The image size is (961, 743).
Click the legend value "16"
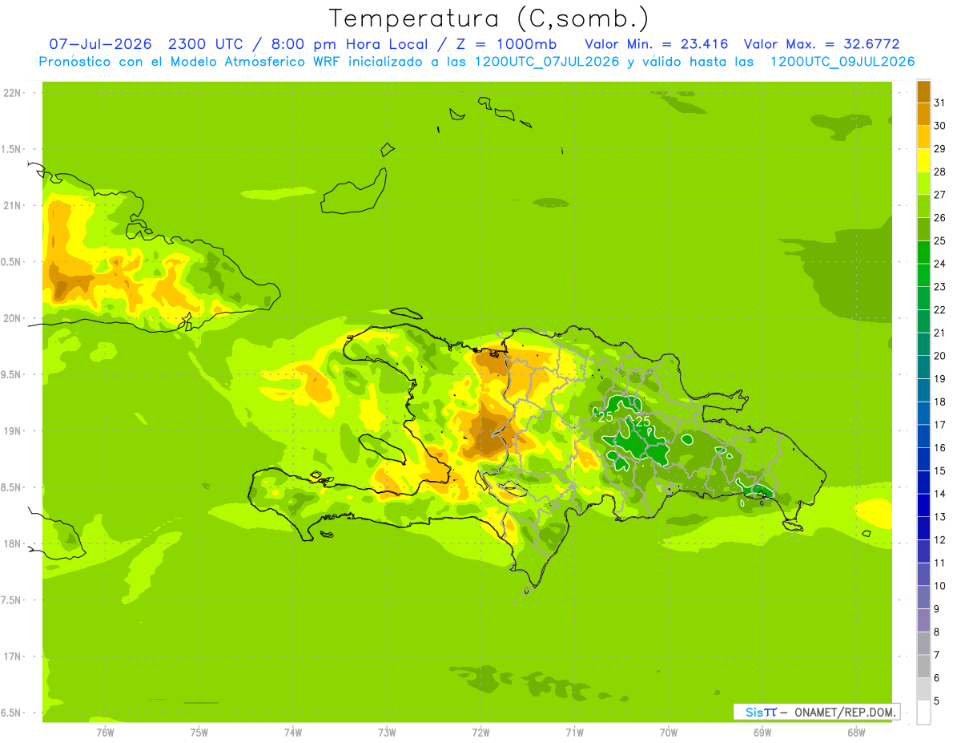pos(939,448)
